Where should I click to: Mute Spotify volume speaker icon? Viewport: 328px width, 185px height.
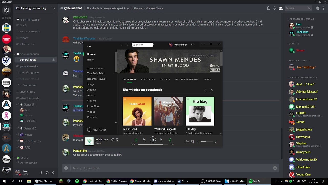click(x=198, y=141)
